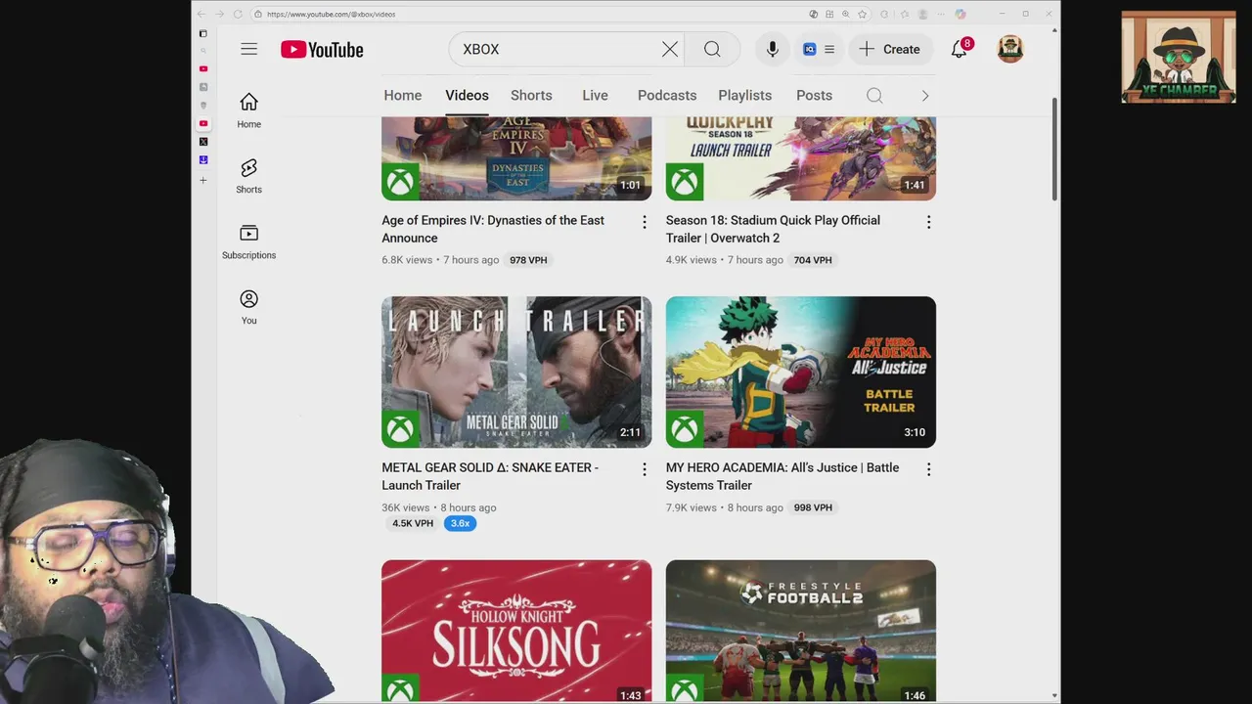Open browser profile icon in toolbar
The image size is (1252, 704).
pos(922,14)
